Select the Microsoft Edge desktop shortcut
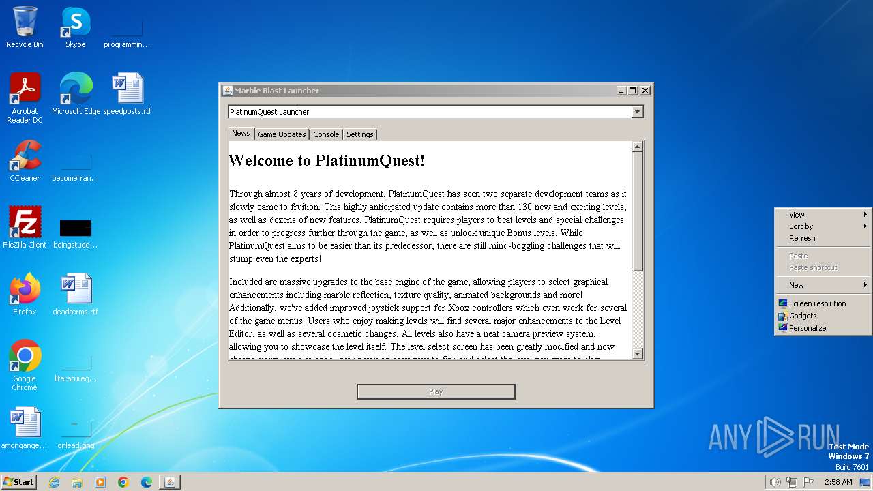 [76, 93]
